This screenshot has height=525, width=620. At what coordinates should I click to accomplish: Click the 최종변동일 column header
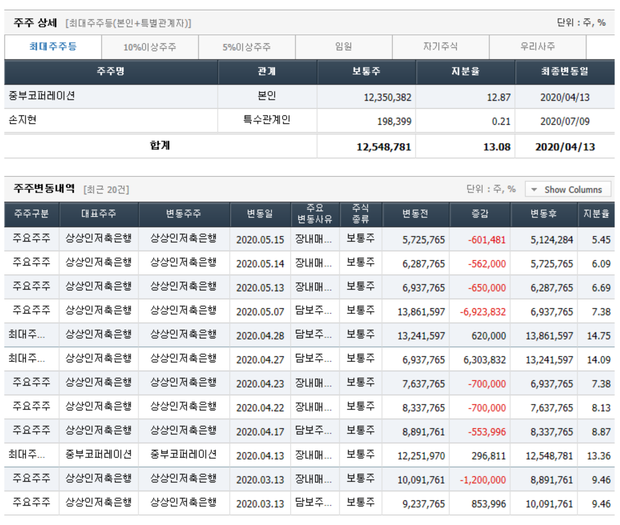tap(564, 72)
